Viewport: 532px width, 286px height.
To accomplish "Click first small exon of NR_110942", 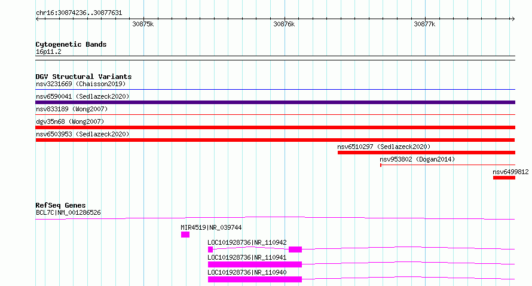I will tap(210, 250).
